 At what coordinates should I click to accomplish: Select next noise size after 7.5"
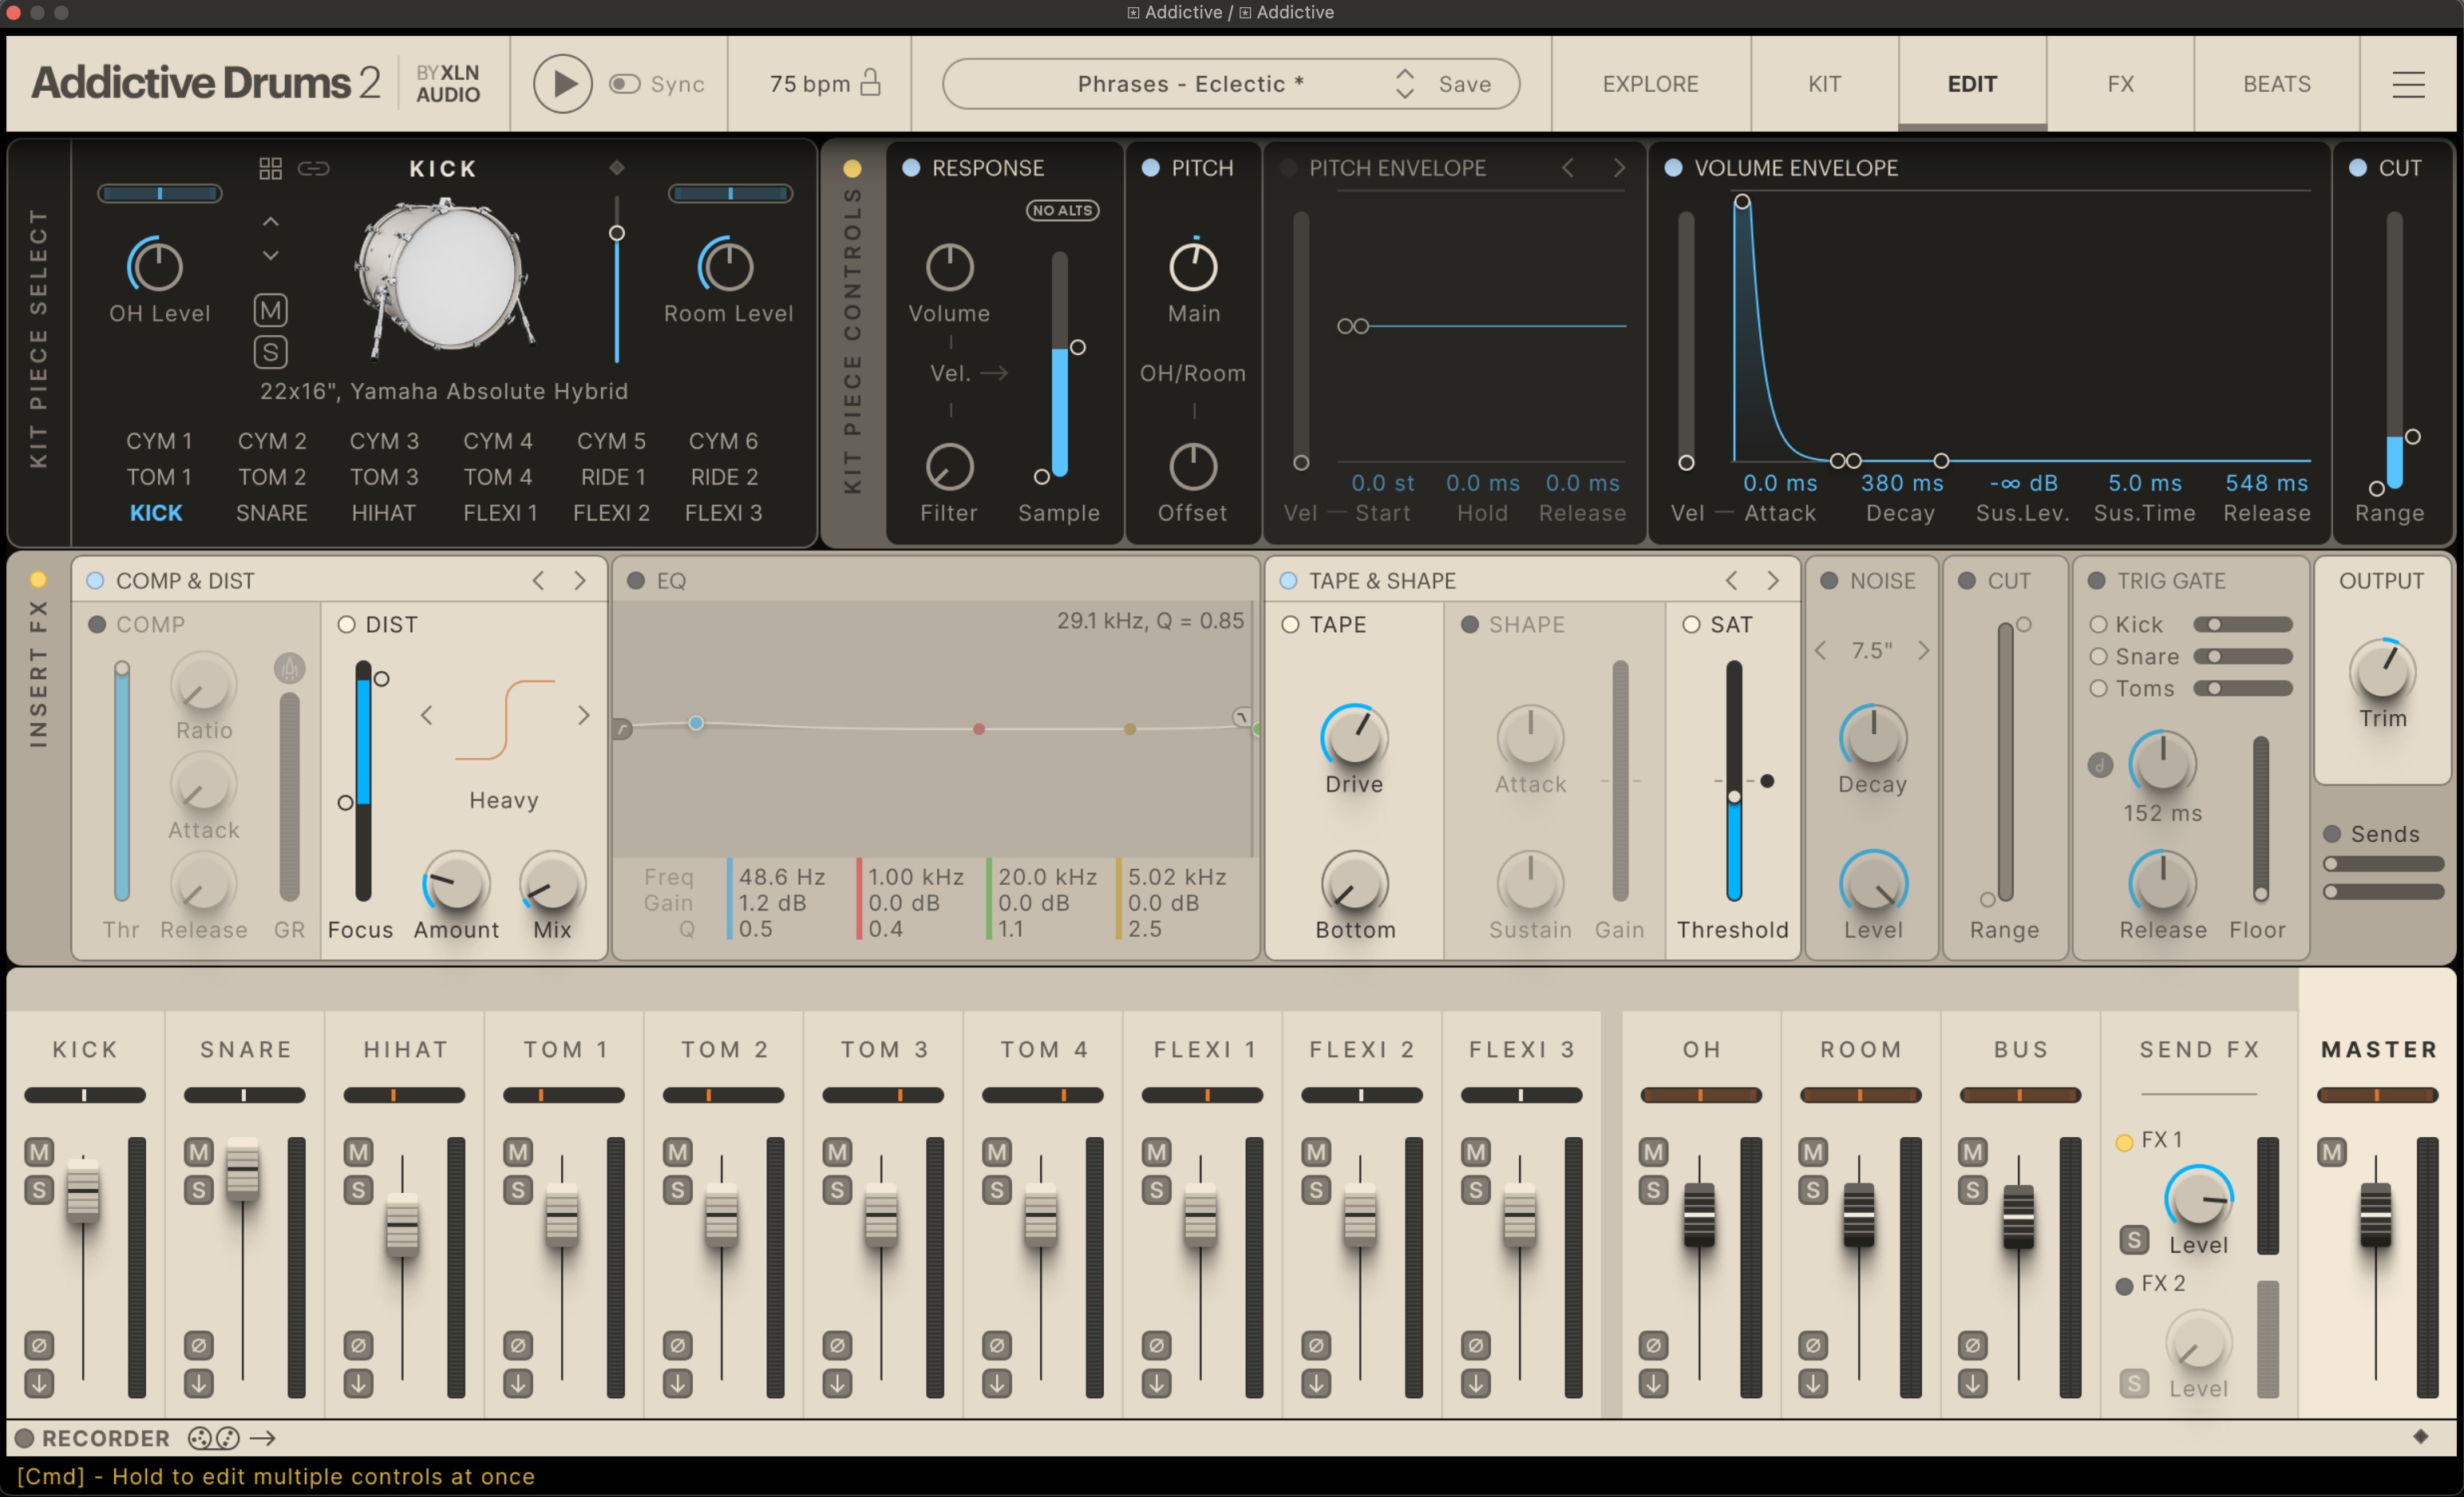(1923, 651)
